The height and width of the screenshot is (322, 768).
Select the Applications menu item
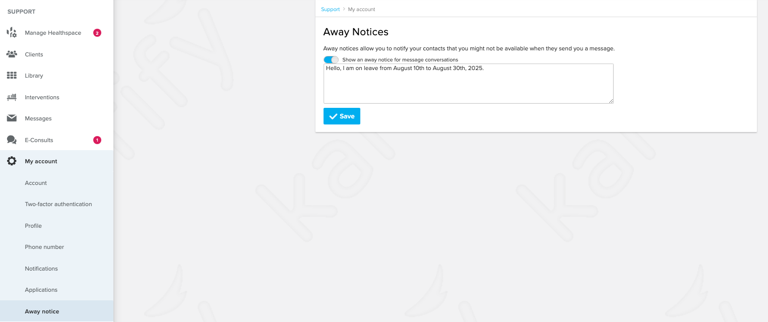click(x=41, y=290)
